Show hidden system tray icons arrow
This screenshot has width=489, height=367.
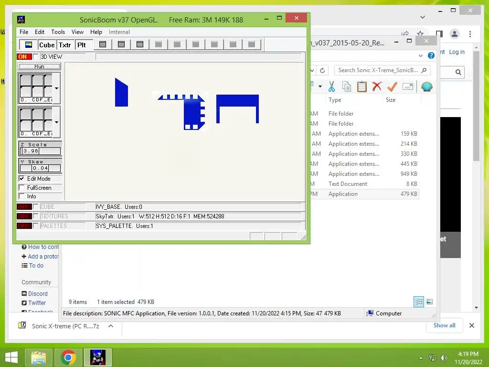coord(421,358)
